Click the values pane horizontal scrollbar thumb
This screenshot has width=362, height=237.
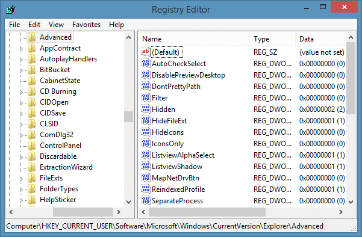pos(207,212)
